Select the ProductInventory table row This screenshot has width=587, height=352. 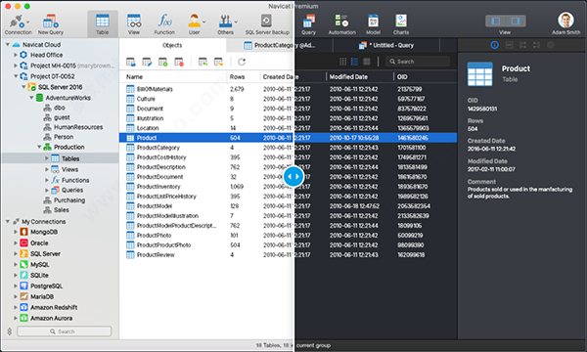(288, 187)
